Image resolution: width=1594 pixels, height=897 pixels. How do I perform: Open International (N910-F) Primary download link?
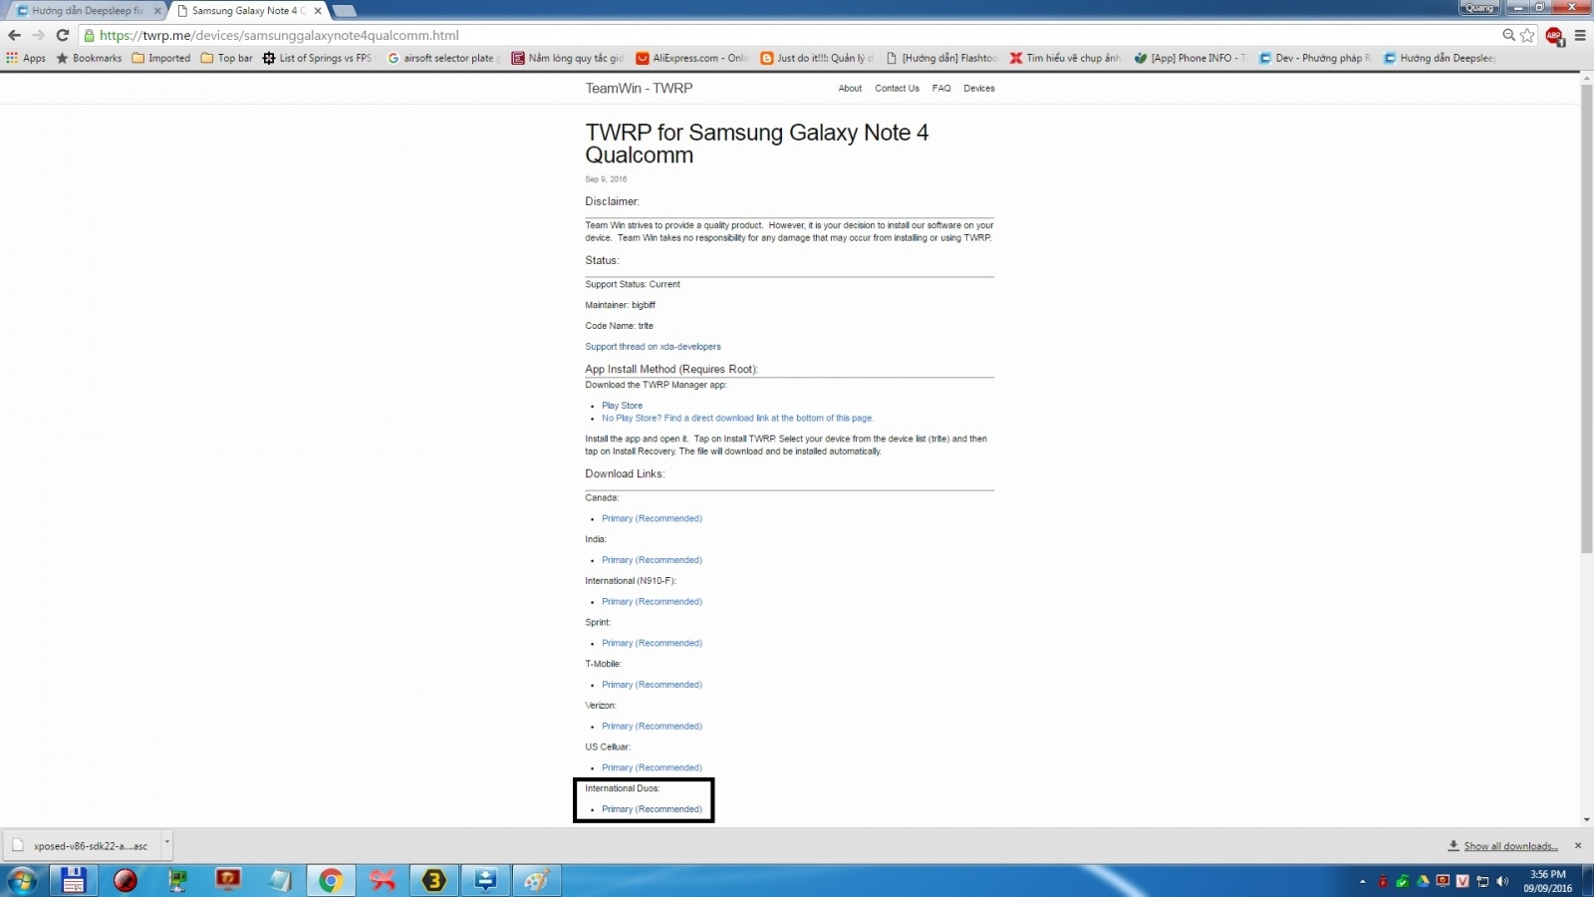click(x=652, y=602)
